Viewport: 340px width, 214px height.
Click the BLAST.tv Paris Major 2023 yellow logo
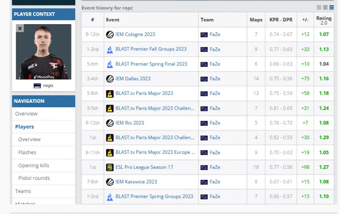click(110, 94)
